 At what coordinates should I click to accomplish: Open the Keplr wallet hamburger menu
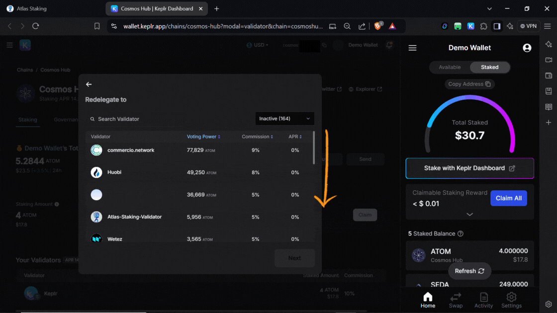[412, 48]
